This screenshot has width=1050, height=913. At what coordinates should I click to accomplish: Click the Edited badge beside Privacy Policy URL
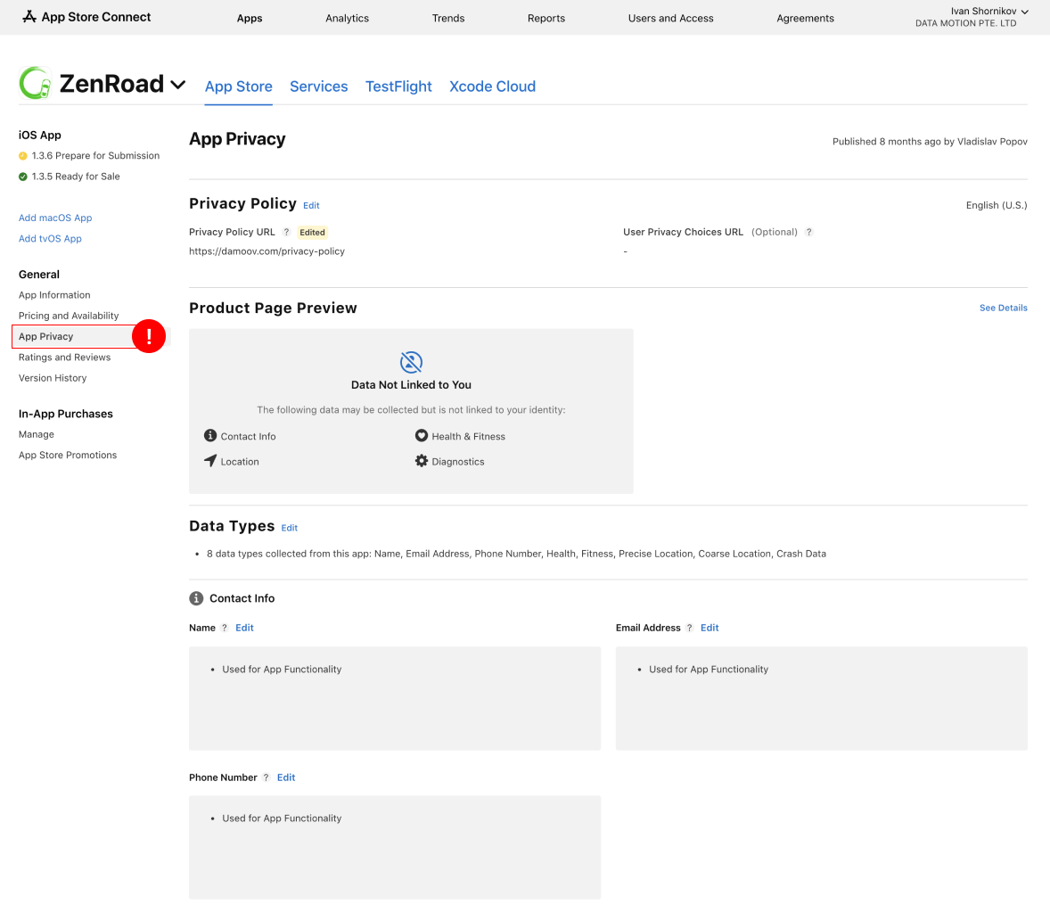coord(313,233)
